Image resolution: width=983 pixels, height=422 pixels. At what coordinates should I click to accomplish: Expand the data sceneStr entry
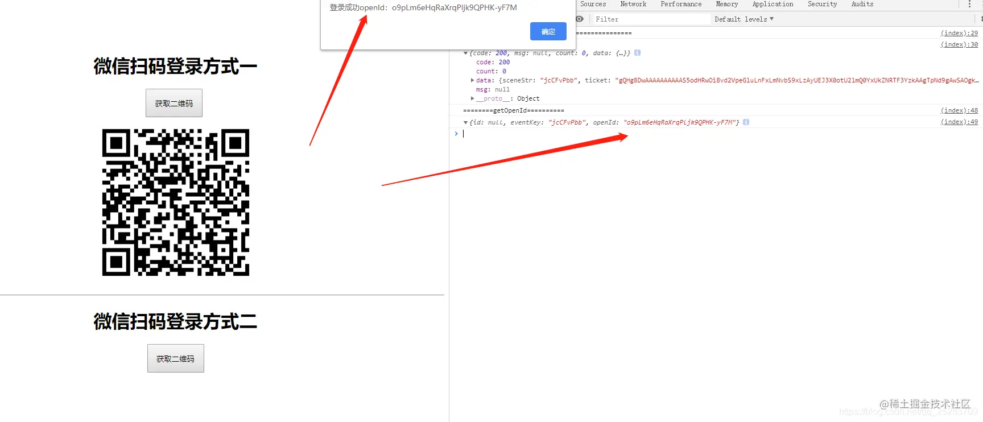tap(472, 80)
